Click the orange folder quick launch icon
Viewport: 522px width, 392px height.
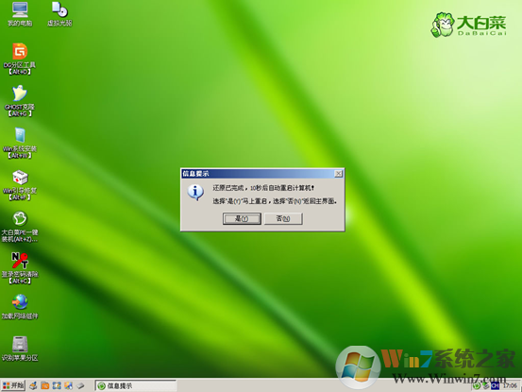[x=45, y=385]
